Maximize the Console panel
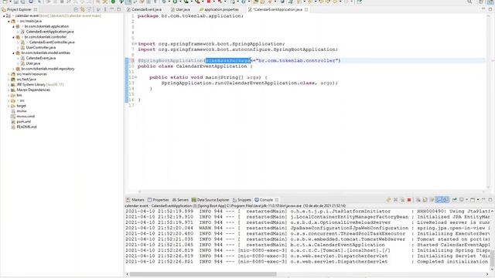The width and height of the screenshot is (495, 278). (490, 200)
